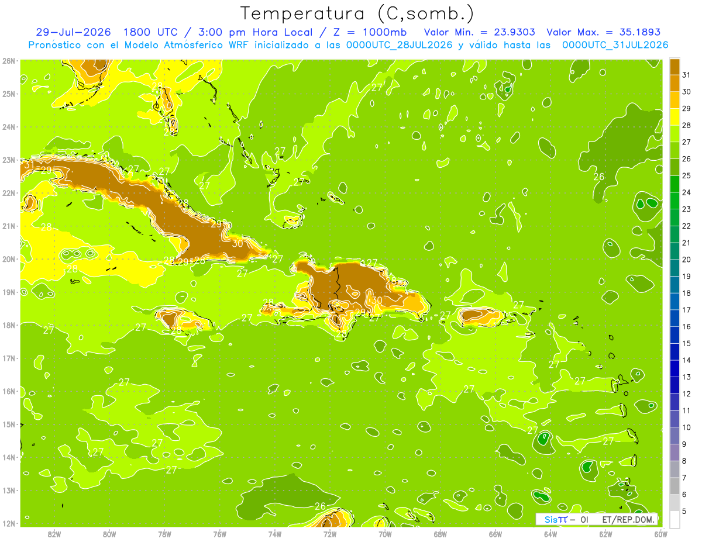Click the "Valor Max. = 35.1893" value
702x542 pixels.
(x=604, y=32)
